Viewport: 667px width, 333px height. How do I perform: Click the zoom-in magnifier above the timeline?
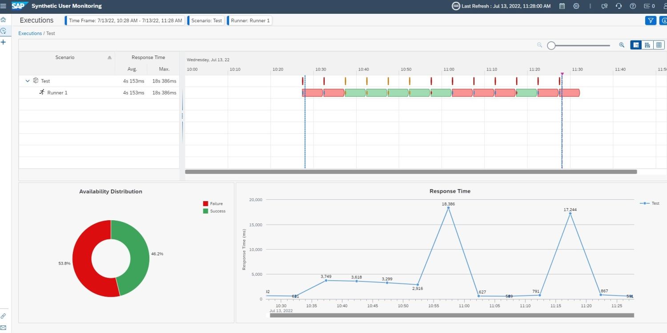tap(621, 45)
